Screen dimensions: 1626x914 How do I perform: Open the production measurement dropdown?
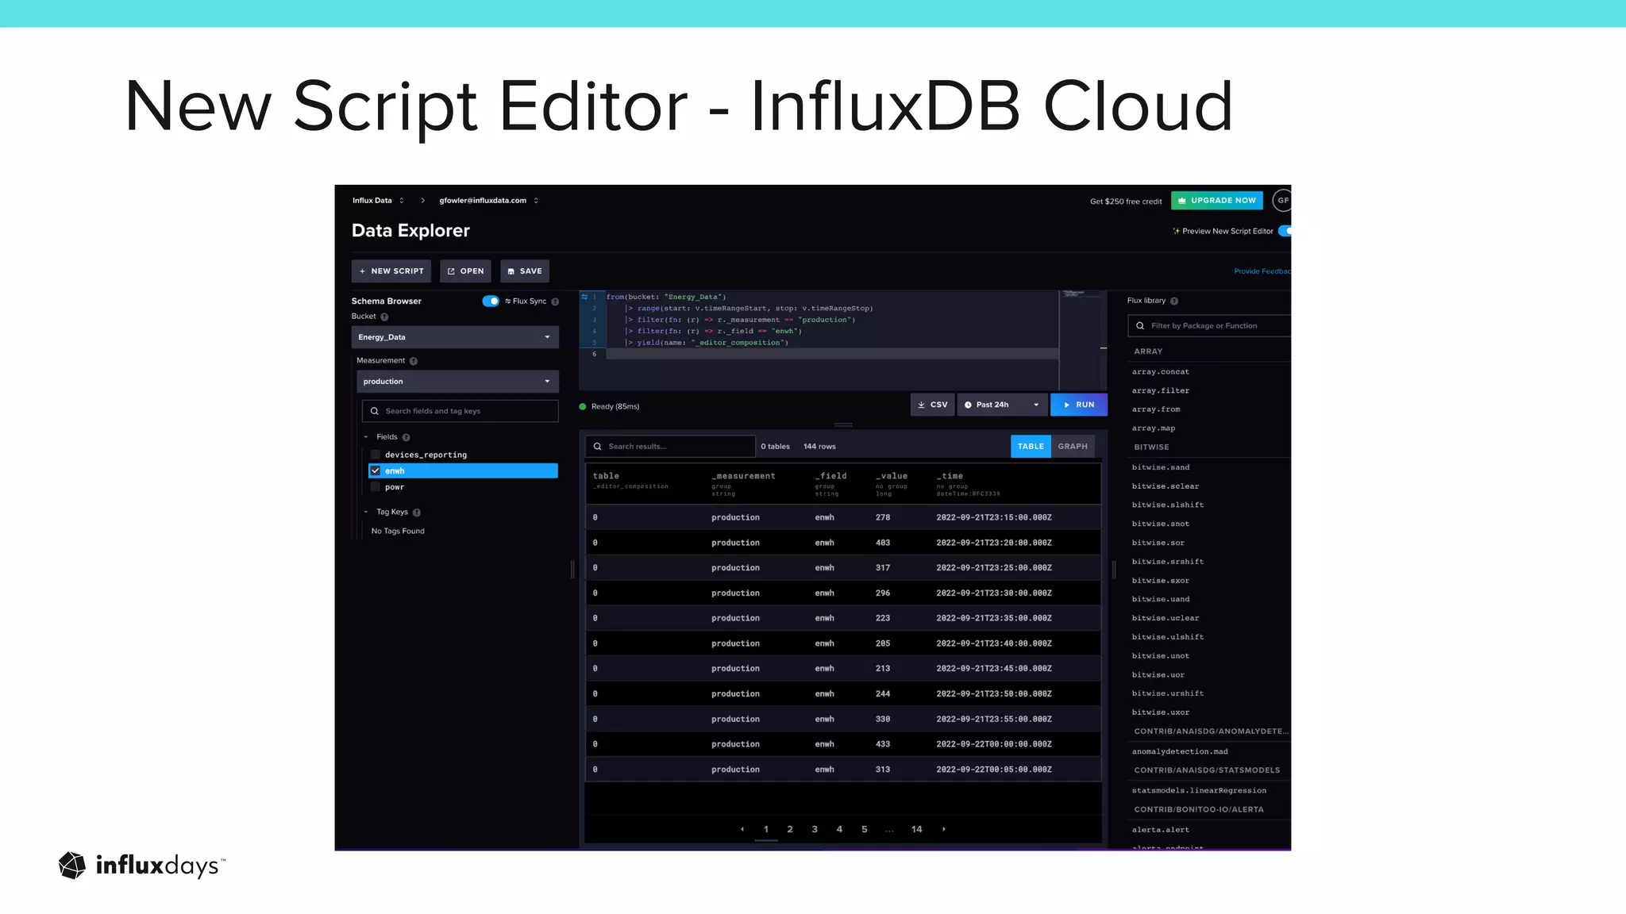pos(457,382)
